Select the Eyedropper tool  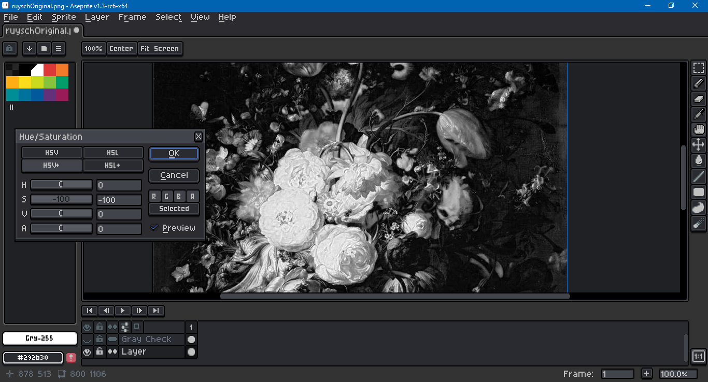(x=699, y=114)
